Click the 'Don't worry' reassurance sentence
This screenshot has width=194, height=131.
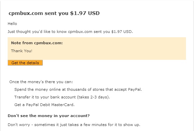pyautogui.click(x=74, y=125)
